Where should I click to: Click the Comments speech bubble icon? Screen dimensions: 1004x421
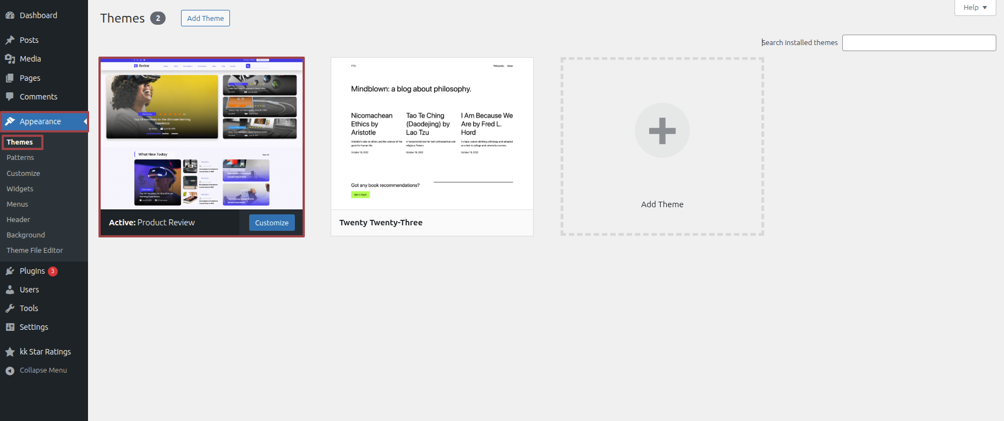point(10,97)
